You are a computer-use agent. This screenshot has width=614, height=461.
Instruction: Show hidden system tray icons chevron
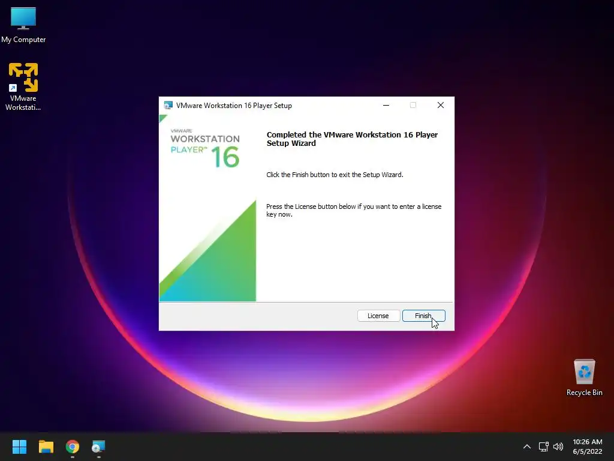coord(527,447)
